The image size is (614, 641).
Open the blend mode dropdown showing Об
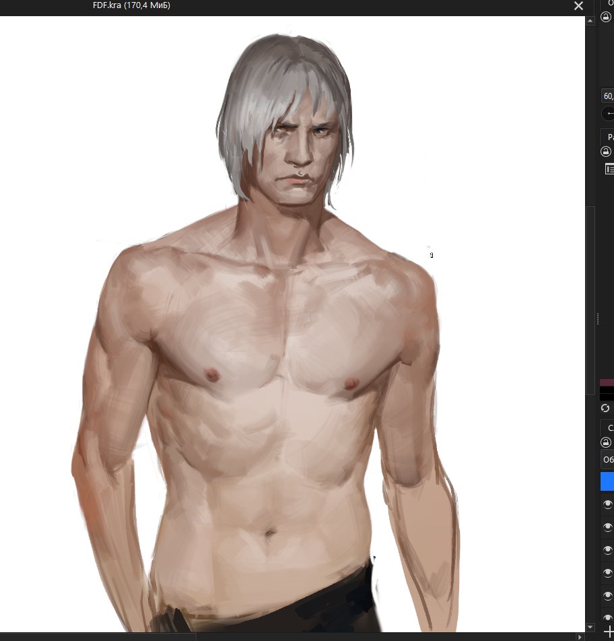[x=609, y=459]
